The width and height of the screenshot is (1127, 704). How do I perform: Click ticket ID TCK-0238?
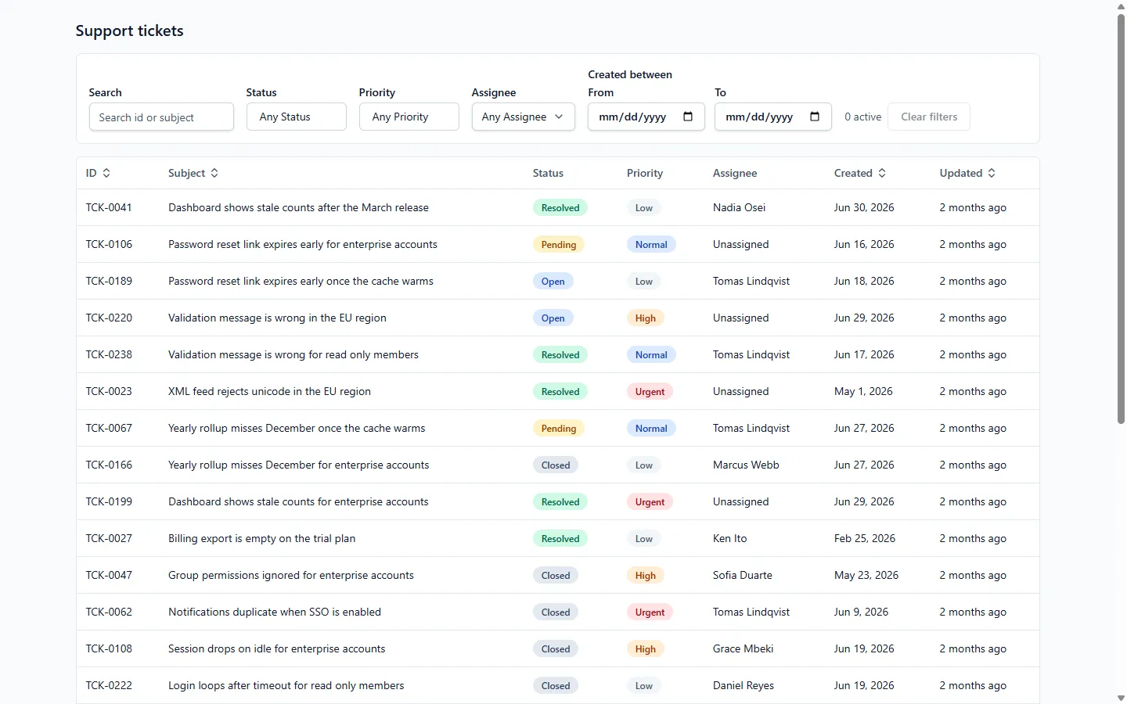tap(109, 354)
